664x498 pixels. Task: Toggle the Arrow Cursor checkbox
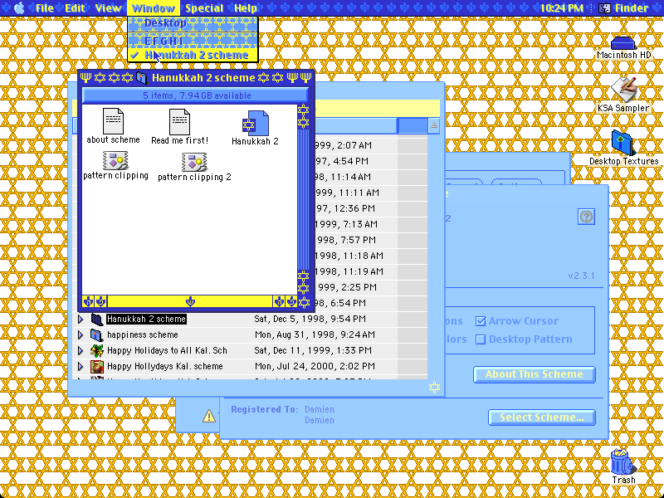481,321
